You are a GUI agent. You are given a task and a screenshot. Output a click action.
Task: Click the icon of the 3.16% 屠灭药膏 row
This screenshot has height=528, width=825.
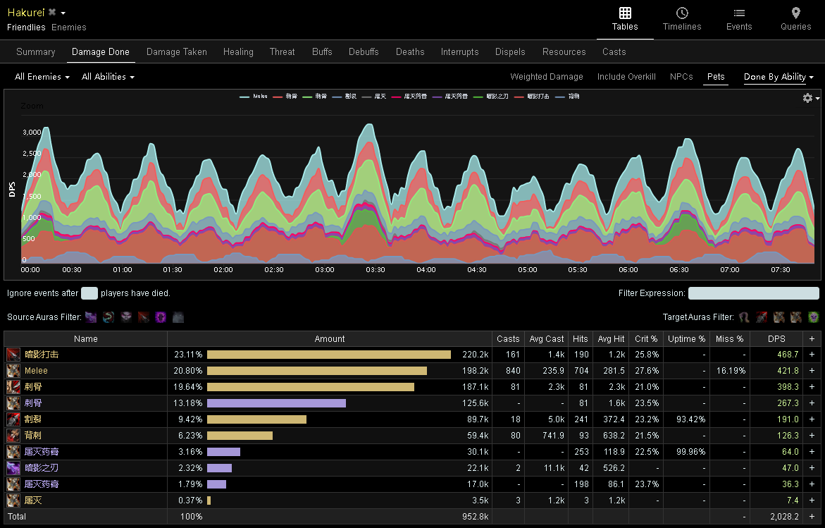[x=13, y=452]
